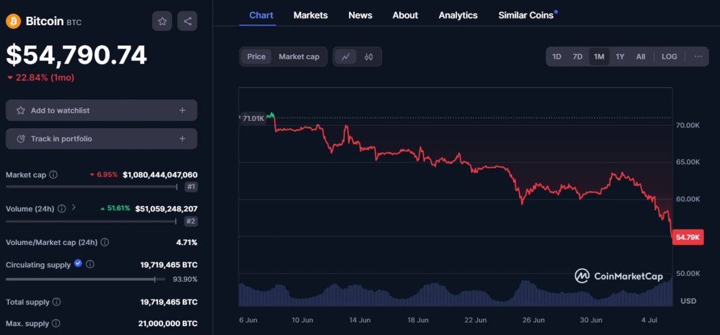This screenshot has height=335, width=720.
Task: Select the line chart icon
Action: [x=346, y=57]
